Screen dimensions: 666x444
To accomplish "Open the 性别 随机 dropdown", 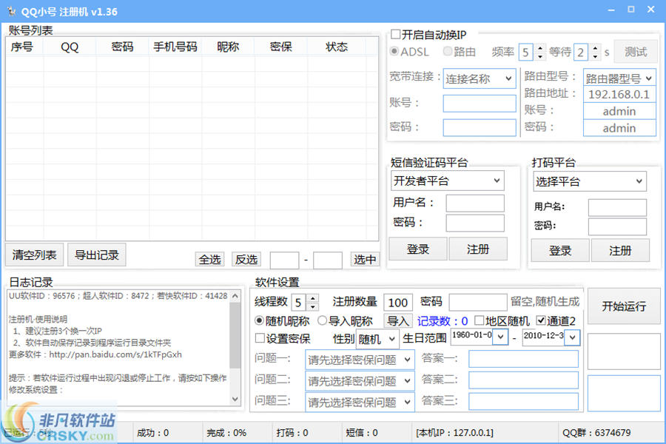I will [377, 339].
